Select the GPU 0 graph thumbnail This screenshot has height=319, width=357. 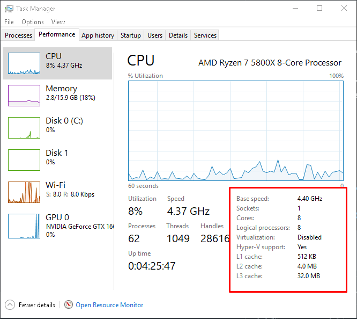point(24,226)
